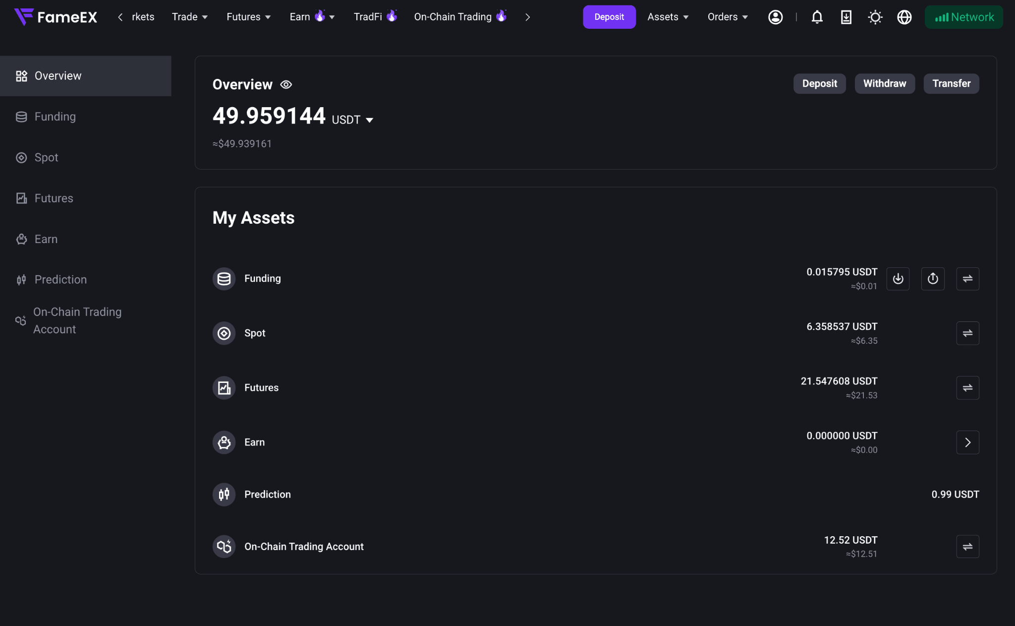Screen dimensions: 1015x626
Task: Click the download app icon
Action: (846, 17)
